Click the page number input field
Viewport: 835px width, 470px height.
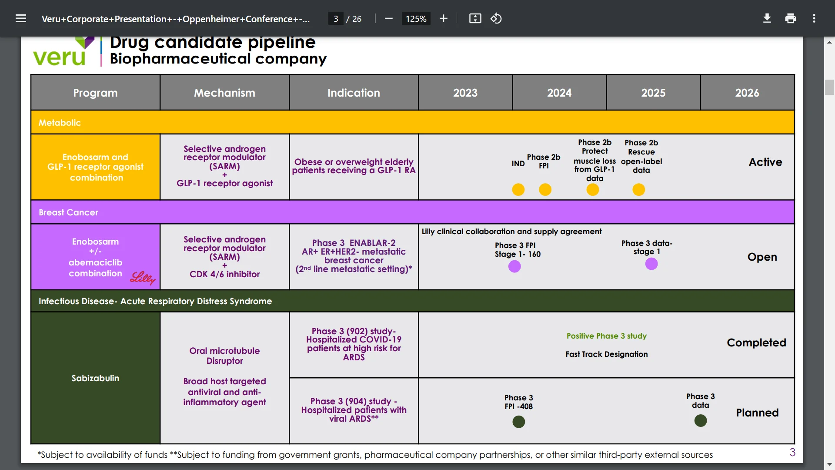pyautogui.click(x=336, y=19)
